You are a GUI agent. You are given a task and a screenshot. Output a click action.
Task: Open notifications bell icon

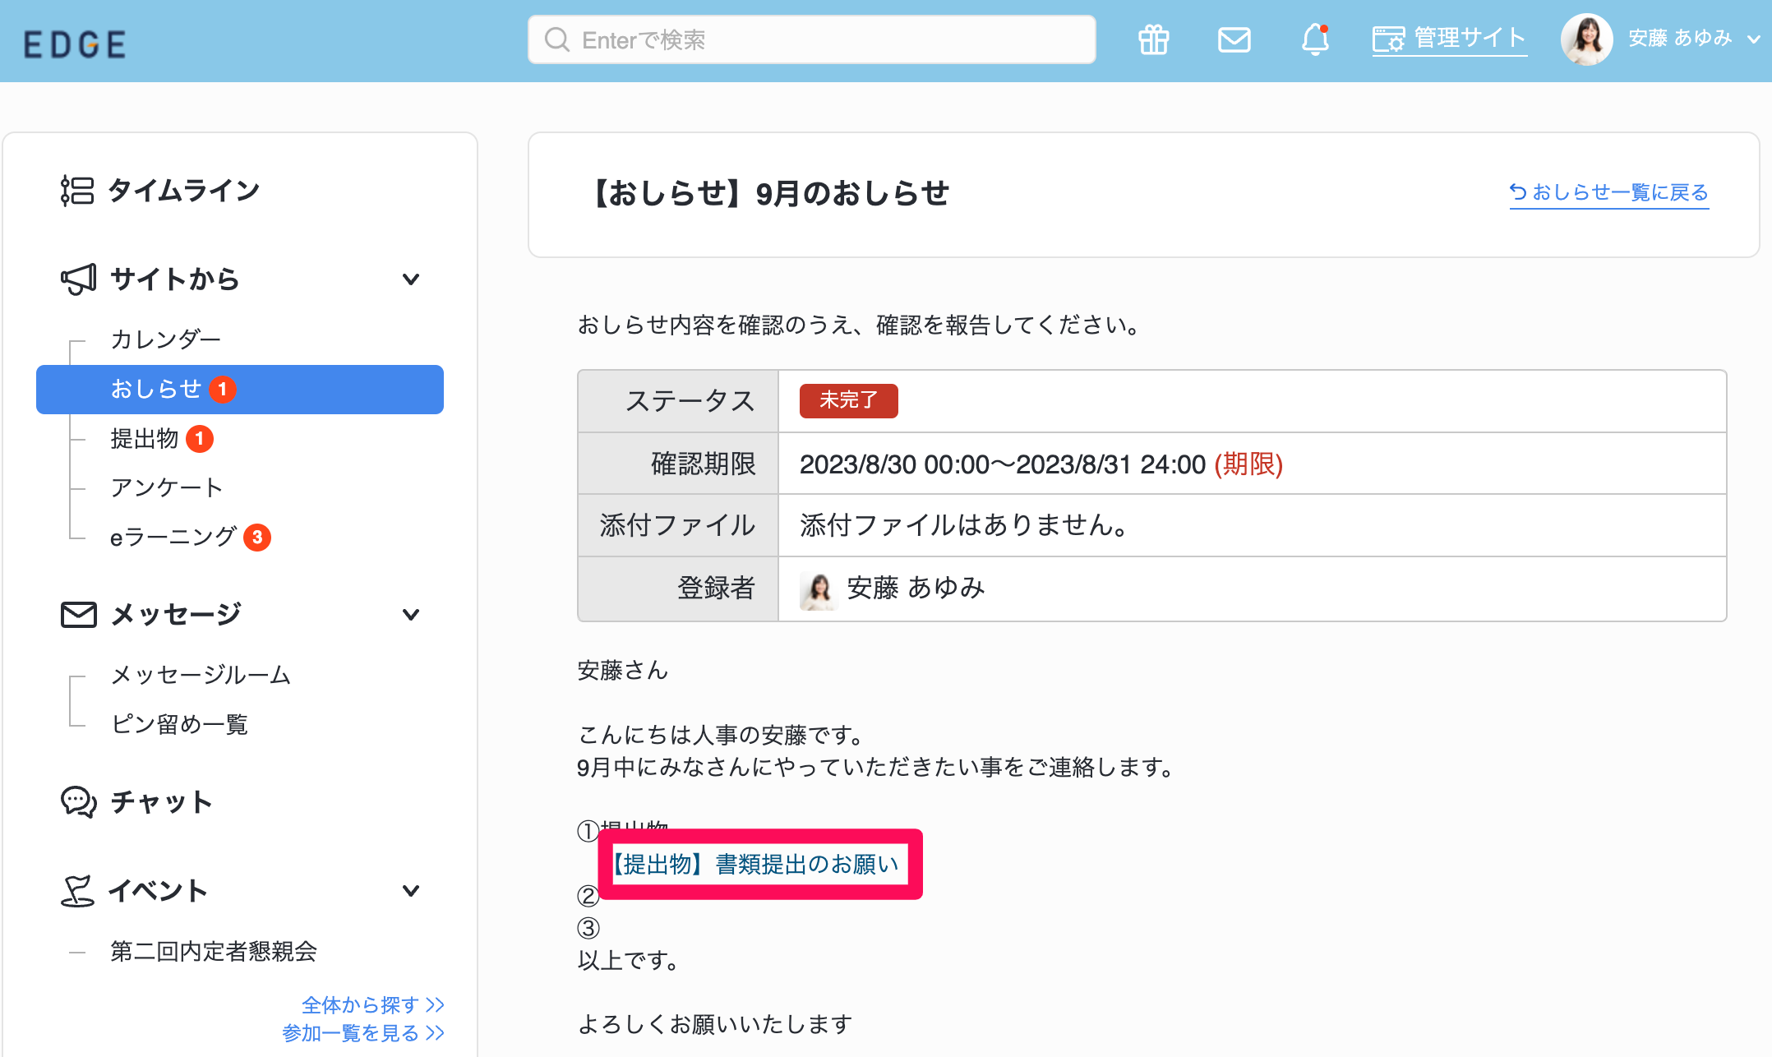coord(1315,39)
